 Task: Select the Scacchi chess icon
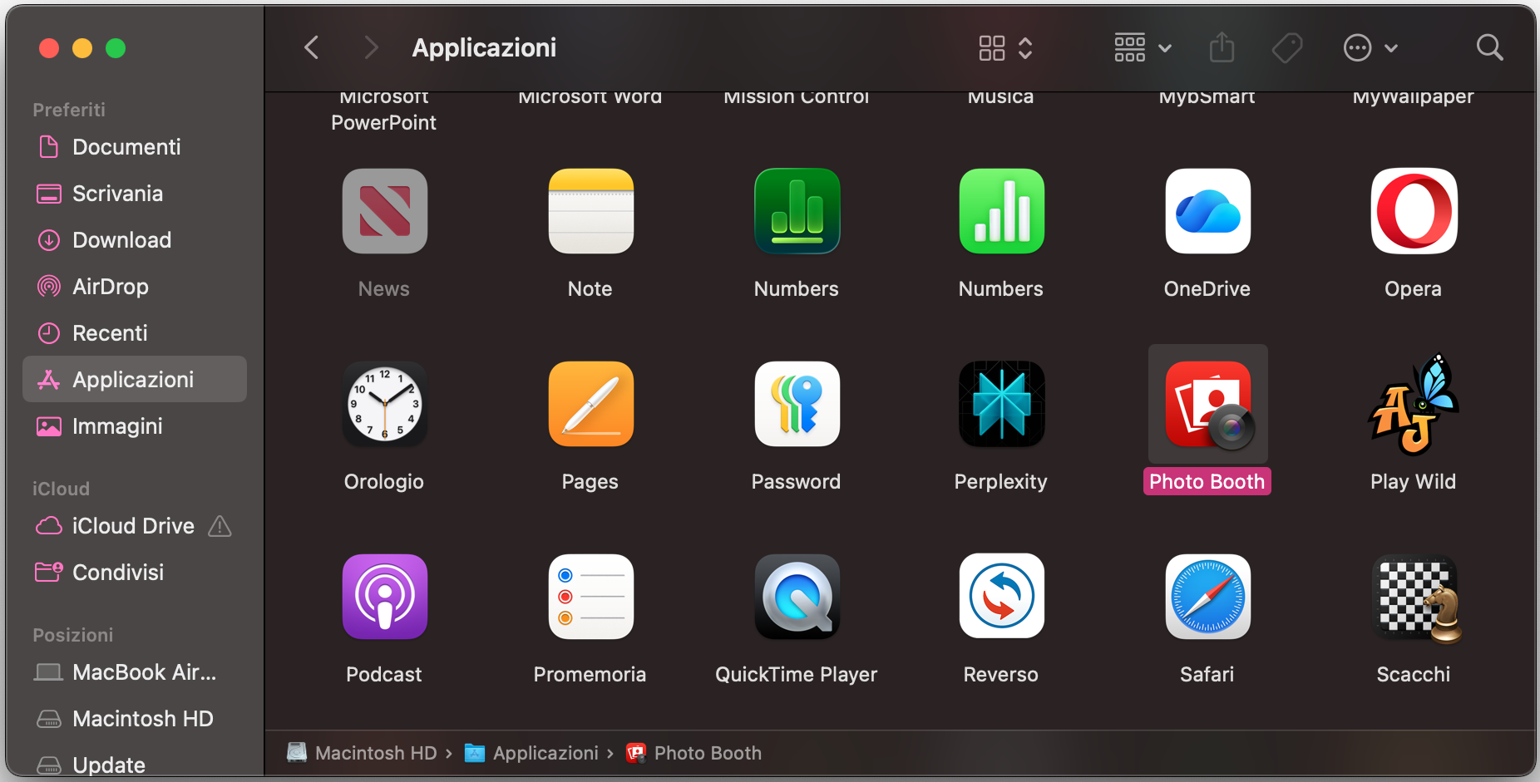pyautogui.click(x=1417, y=598)
